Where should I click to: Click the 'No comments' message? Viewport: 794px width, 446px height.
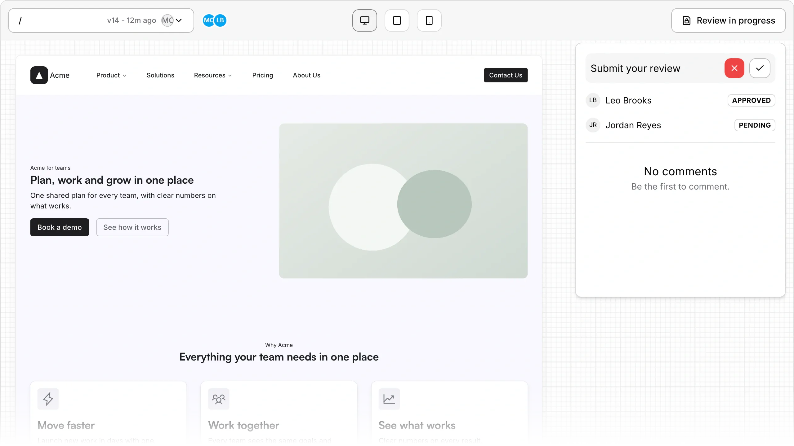[680, 171]
